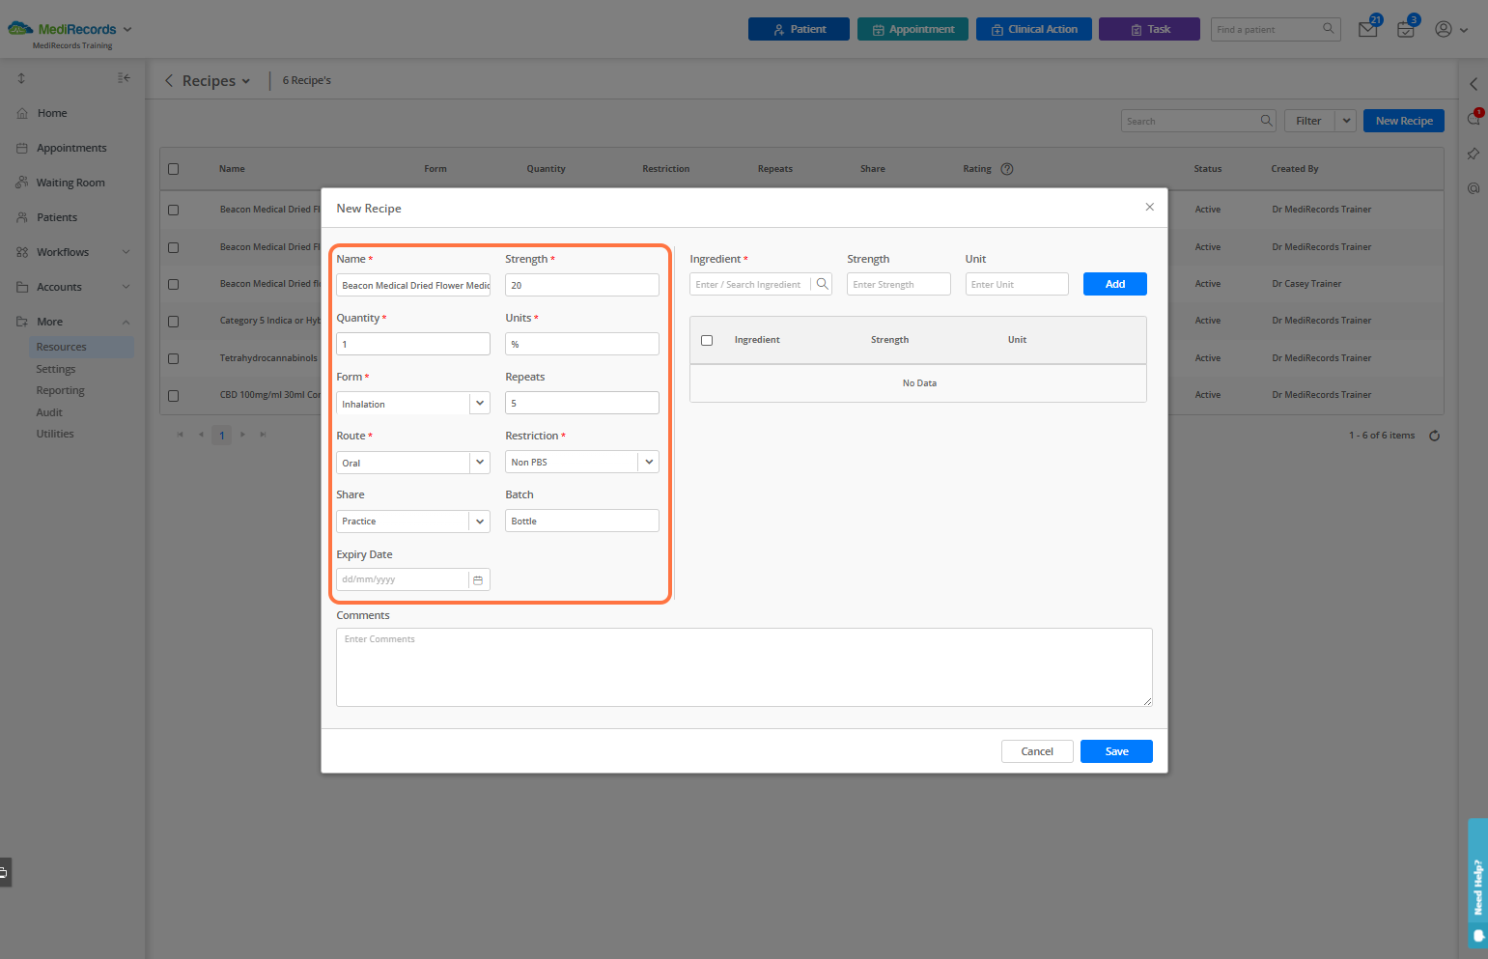Expand the Workflows sidebar section
The image size is (1488, 959).
coord(126,252)
